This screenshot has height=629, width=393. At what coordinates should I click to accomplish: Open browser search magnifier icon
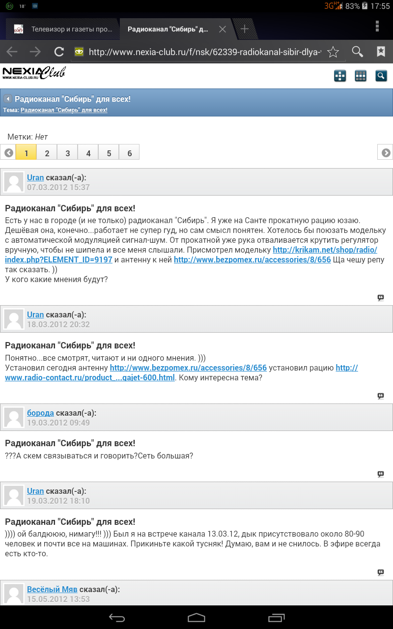[x=357, y=52]
